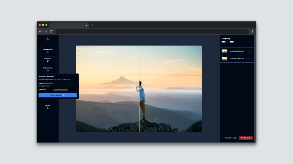Close the current browser tab
Image resolution: width=293 pixels, height=164 pixels.
click(x=86, y=26)
